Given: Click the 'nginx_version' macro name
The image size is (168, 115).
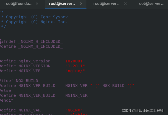Looking at the screenshot, I should [34, 61].
